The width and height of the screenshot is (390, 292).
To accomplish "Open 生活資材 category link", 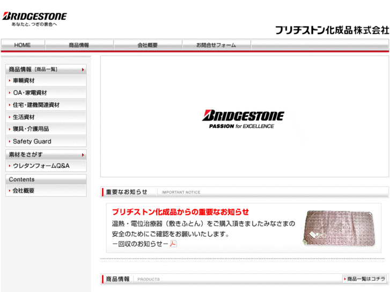I will tap(46, 117).
